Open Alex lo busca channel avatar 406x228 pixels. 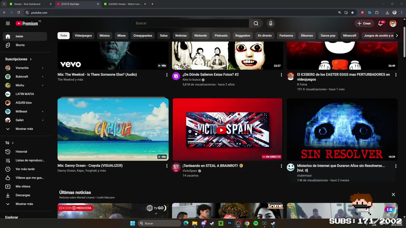click(x=176, y=76)
